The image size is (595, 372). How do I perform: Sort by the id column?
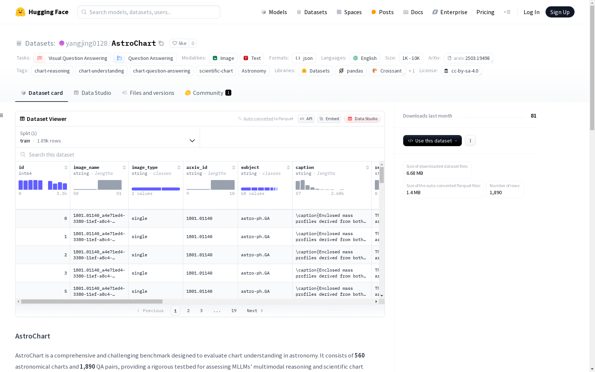(x=66, y=167)
